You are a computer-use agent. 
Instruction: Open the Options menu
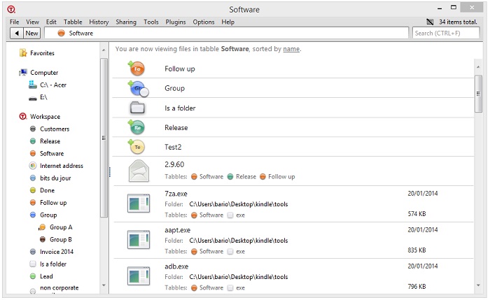point(204,22)
